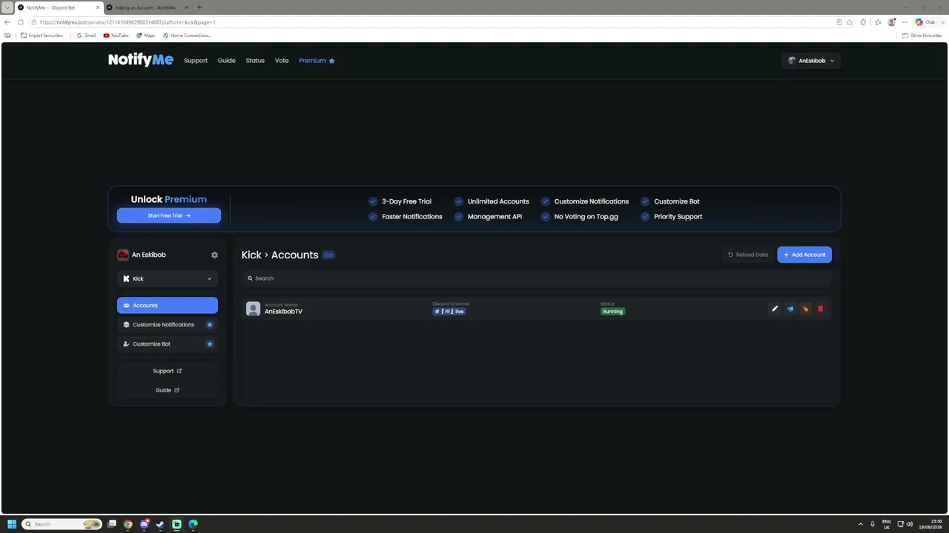Viewport: 949px width, 533px height.
Task: Add this page to favourites with the star icon
Action: (850, 22)
